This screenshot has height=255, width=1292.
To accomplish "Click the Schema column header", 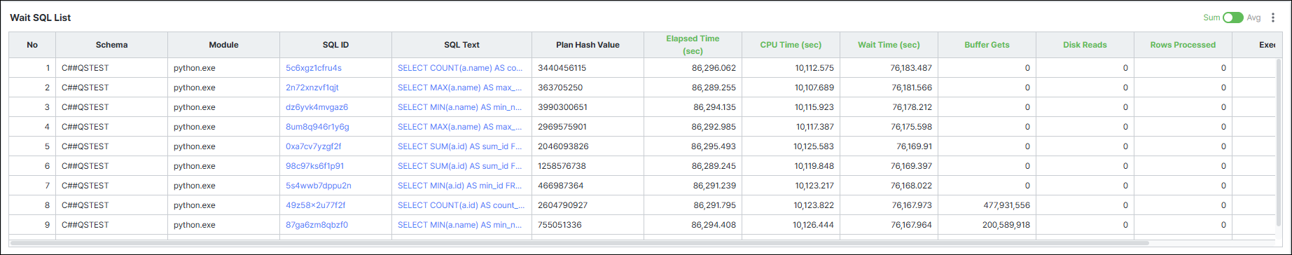I will [111, 45].
